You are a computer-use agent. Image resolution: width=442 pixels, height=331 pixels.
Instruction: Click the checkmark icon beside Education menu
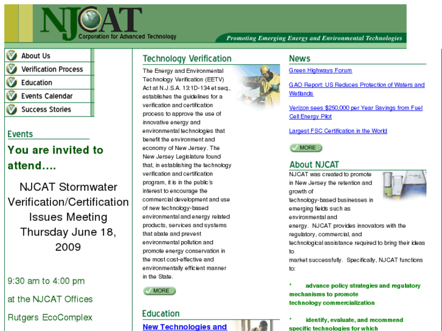pos(12,82)
